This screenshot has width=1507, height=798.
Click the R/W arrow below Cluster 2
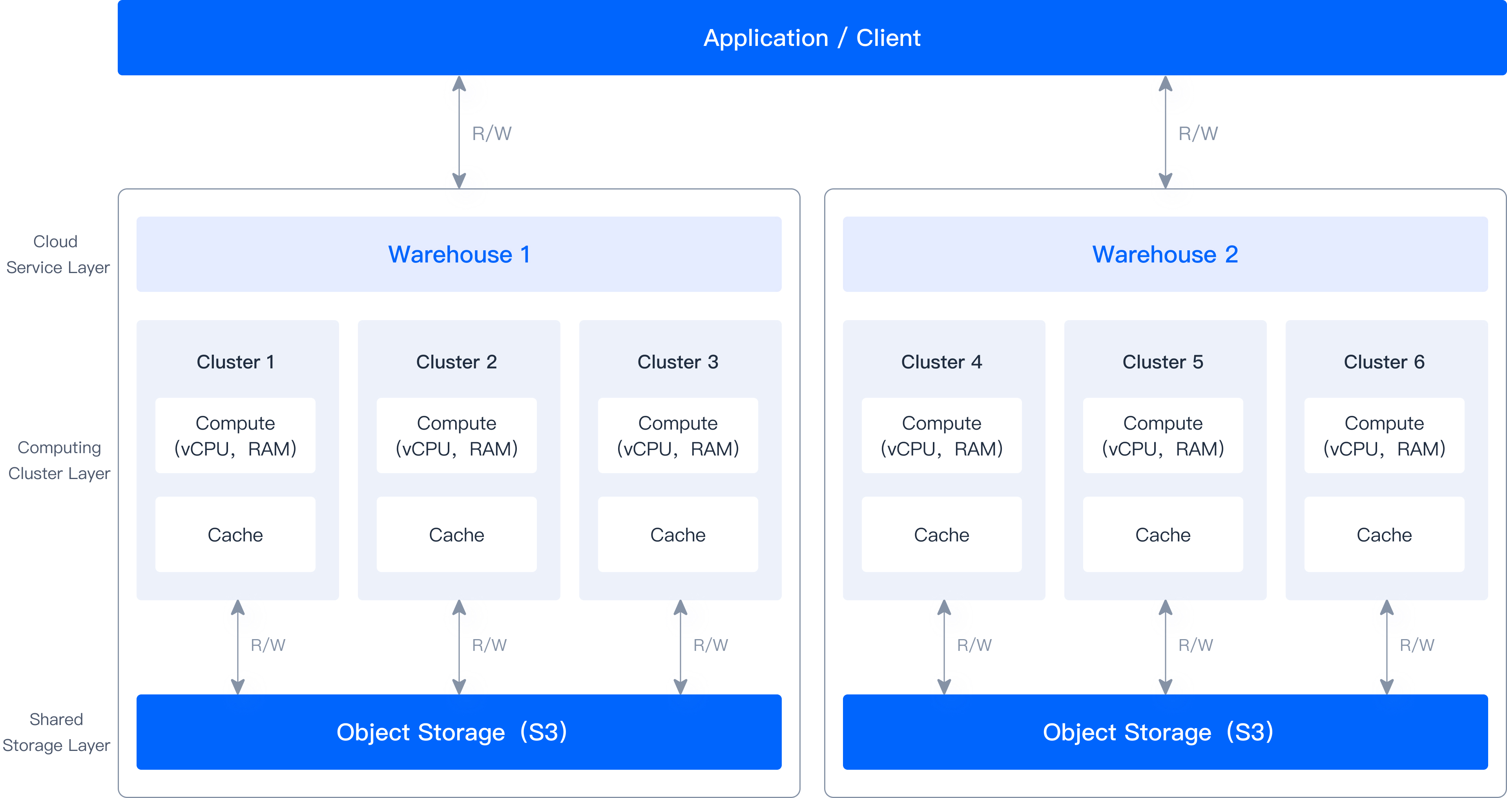(x=459, y=647)
